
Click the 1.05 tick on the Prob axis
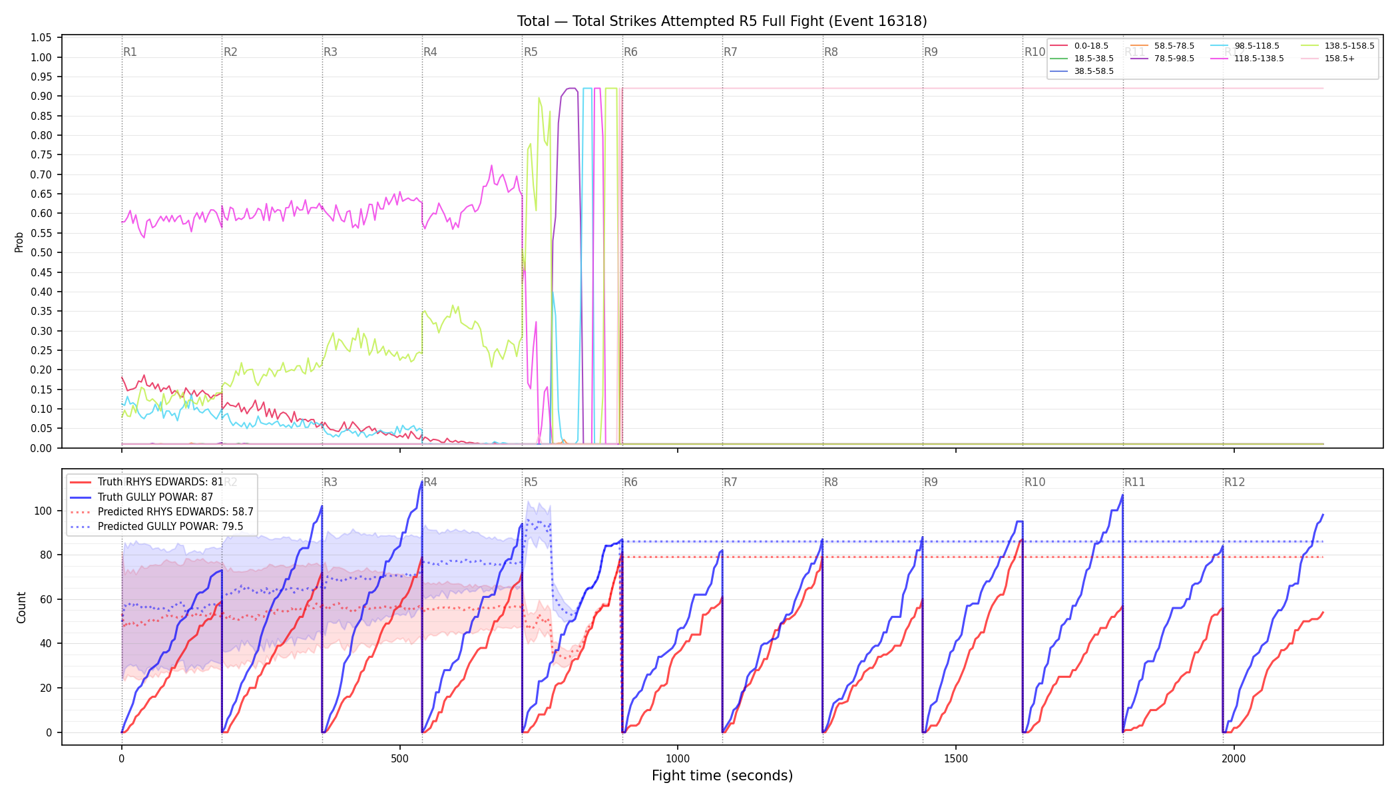(x=41, y=38)
